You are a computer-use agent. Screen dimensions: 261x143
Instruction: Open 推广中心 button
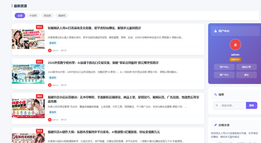point(224,75)
